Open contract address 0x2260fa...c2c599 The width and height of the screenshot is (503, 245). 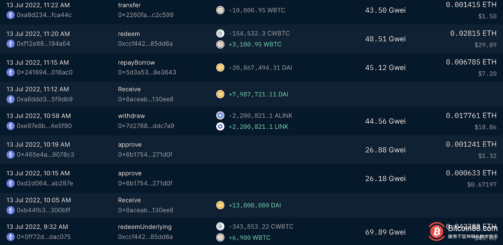[146, 15]
